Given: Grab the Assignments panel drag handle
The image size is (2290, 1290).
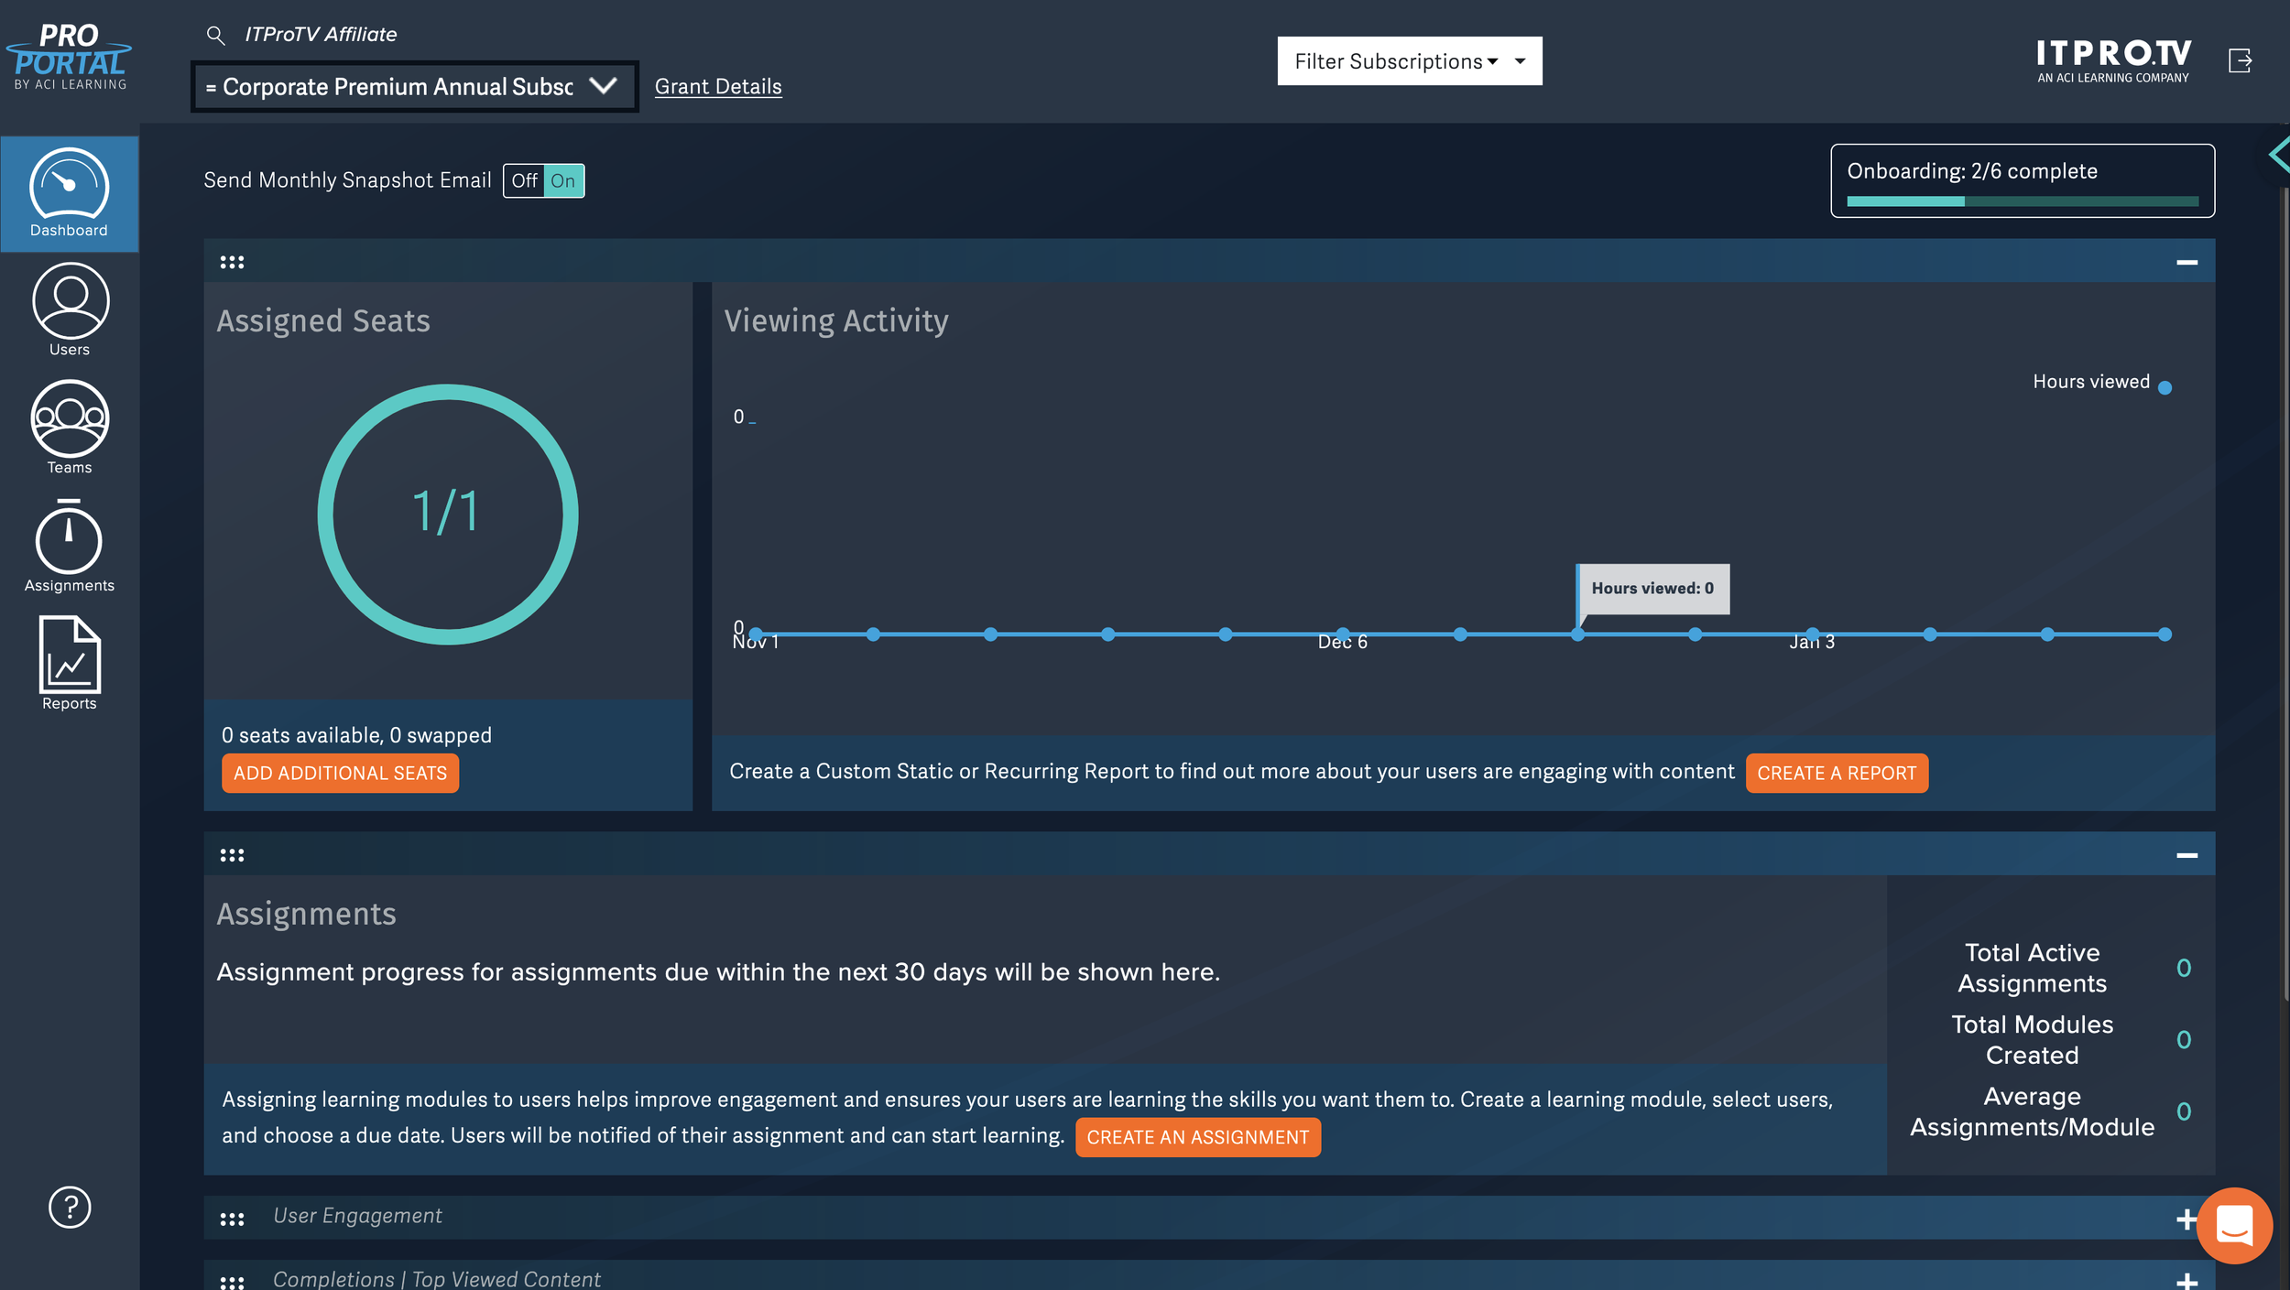Looking at the screenshot, I should tap(232, 854).
